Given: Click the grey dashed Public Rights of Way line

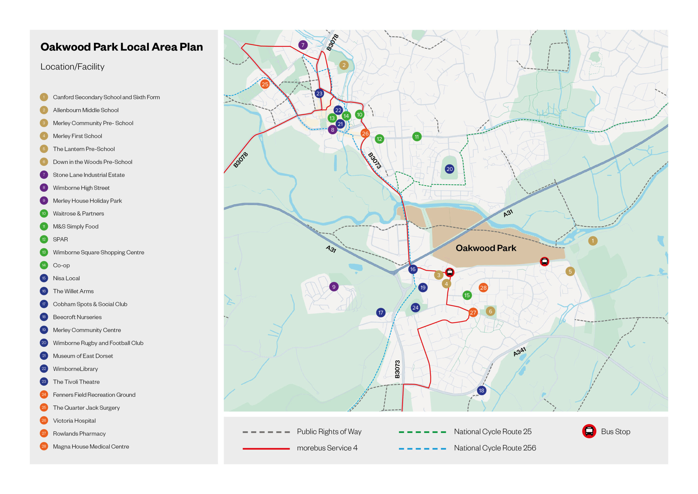Looking at the screenshot, I should (266, 432).
